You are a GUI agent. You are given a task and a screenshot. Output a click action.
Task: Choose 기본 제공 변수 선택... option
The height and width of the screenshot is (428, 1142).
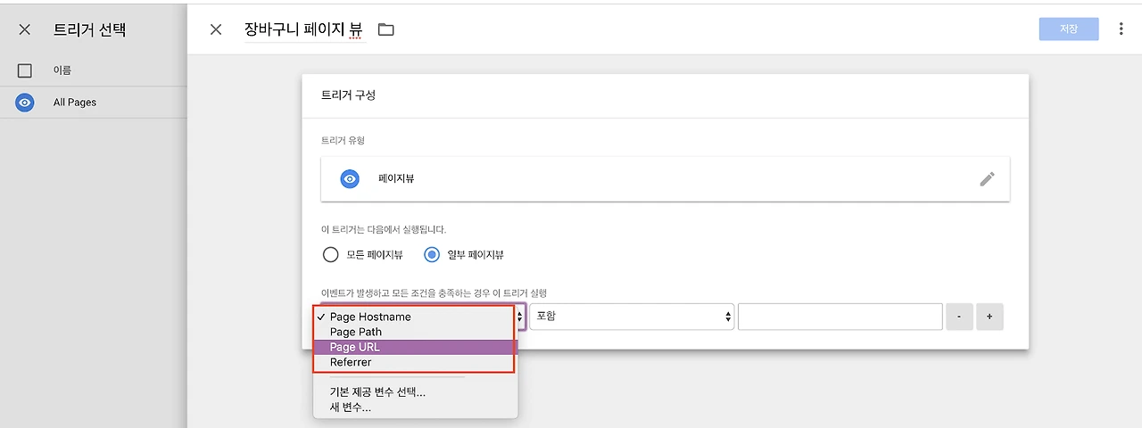click(x=415, y=391)
